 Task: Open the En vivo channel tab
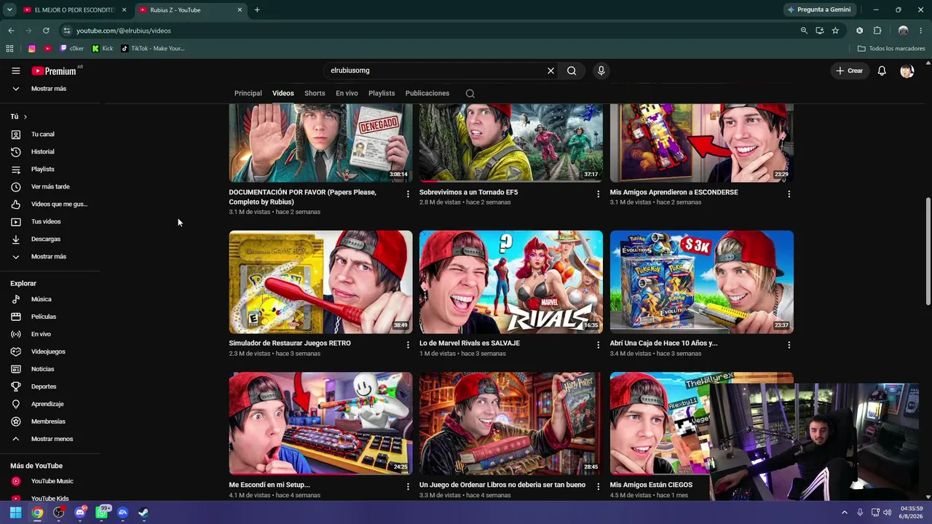click(x=347, y=93)
